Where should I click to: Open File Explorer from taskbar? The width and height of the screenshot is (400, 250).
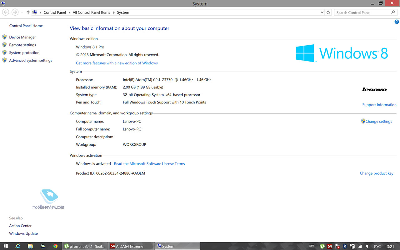30,246
